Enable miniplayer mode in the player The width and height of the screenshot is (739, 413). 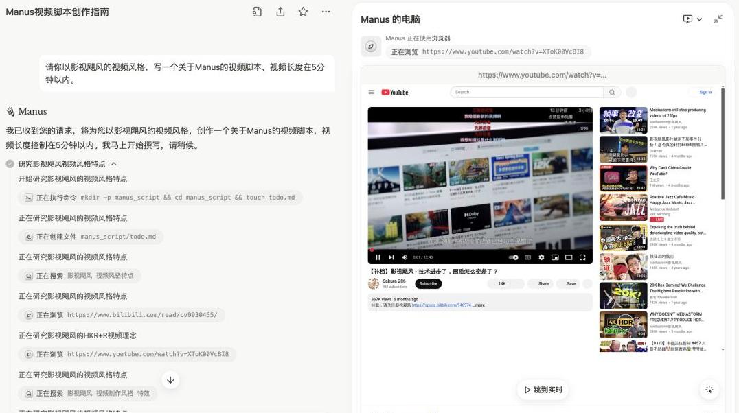(x=555, y=257)
